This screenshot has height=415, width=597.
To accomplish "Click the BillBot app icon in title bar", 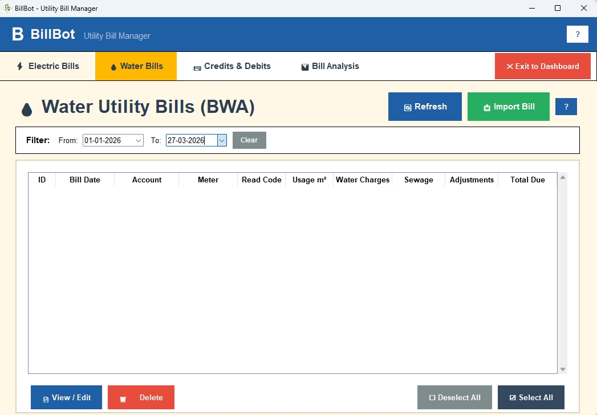I will (7, 8).
